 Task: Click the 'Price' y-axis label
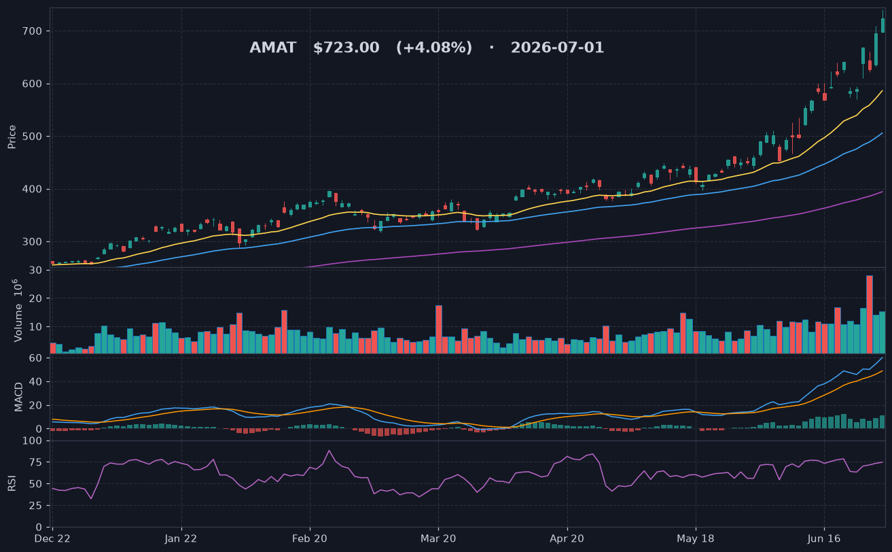tap(12, 137)
